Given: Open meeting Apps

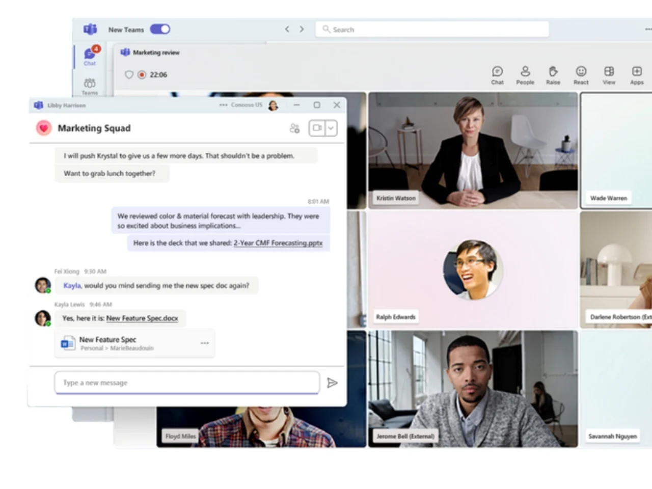Looking at the screenshot, I should coord(636,75).
